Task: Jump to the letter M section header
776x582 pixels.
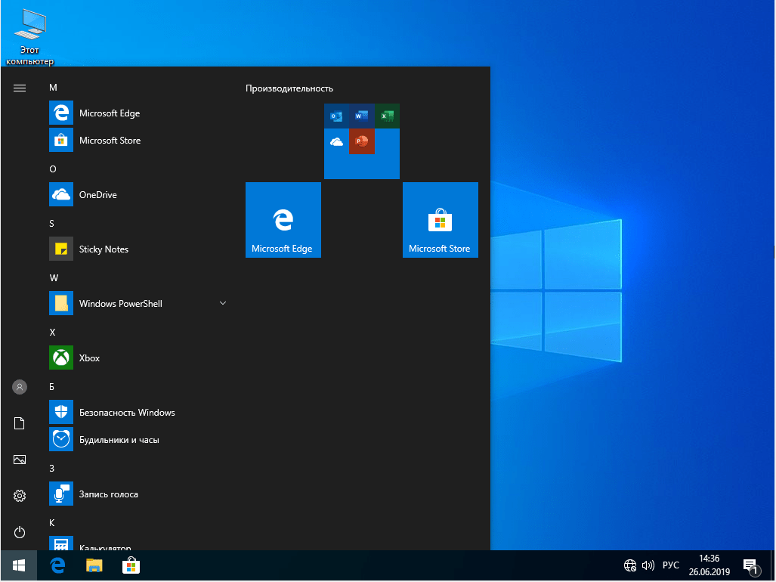Action: [x=53, y=88]
